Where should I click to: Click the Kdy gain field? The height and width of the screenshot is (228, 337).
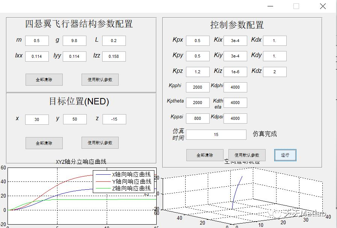coord(275,56)
